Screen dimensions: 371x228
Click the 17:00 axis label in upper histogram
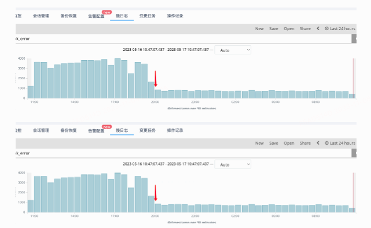(115, 102)
